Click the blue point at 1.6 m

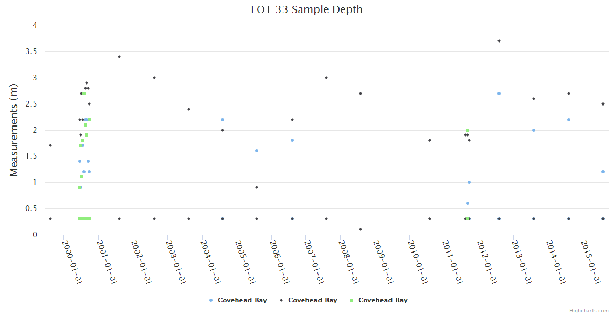pyautogui.click(x=257, y=151)
